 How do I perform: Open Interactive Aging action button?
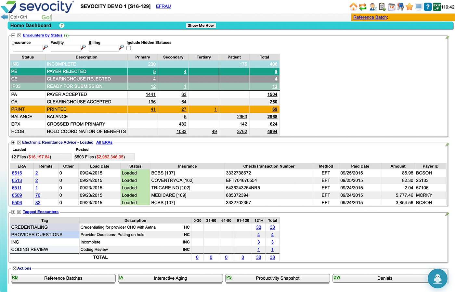click(x=170, y=278)
